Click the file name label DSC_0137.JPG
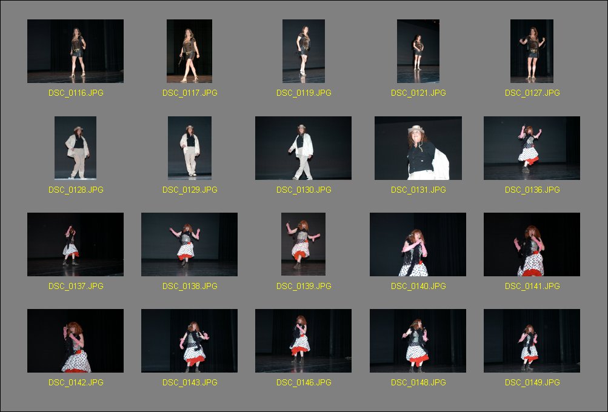The height and width of the screenshot is (412, 608). 76,286
